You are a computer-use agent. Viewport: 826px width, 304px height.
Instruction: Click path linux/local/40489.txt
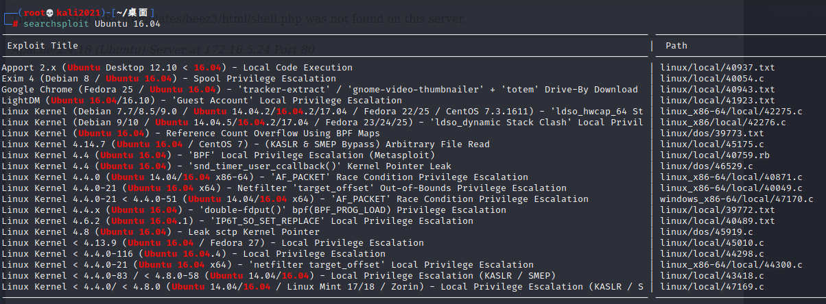pyautogui.click(x=718, y=221)
